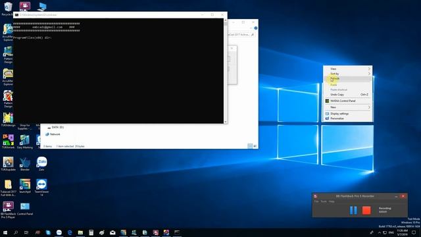The image size is (421, 237).
Task: Launch the Blender desktop shortcut
Action: click(x=25, y=164)
